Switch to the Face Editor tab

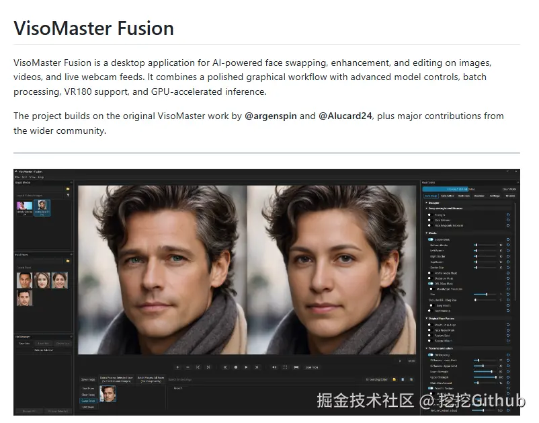pos(448,196)
